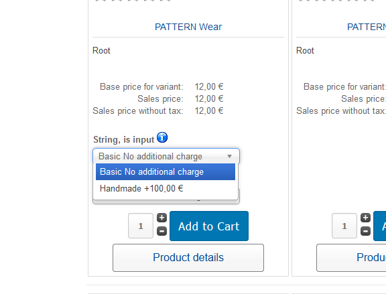Viewport: 386px width, 294px height.
Task: Click plus icon of the second product
Action: coord(366,218)
